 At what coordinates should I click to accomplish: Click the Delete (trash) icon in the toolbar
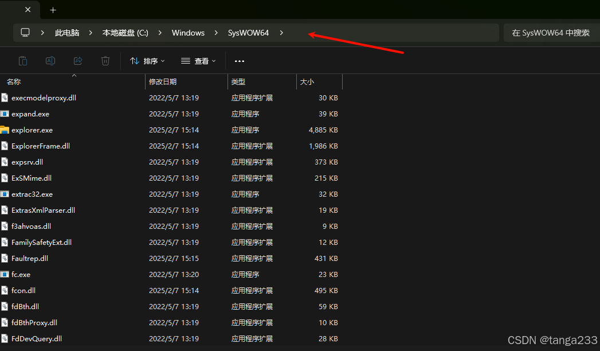coord(105,60)
